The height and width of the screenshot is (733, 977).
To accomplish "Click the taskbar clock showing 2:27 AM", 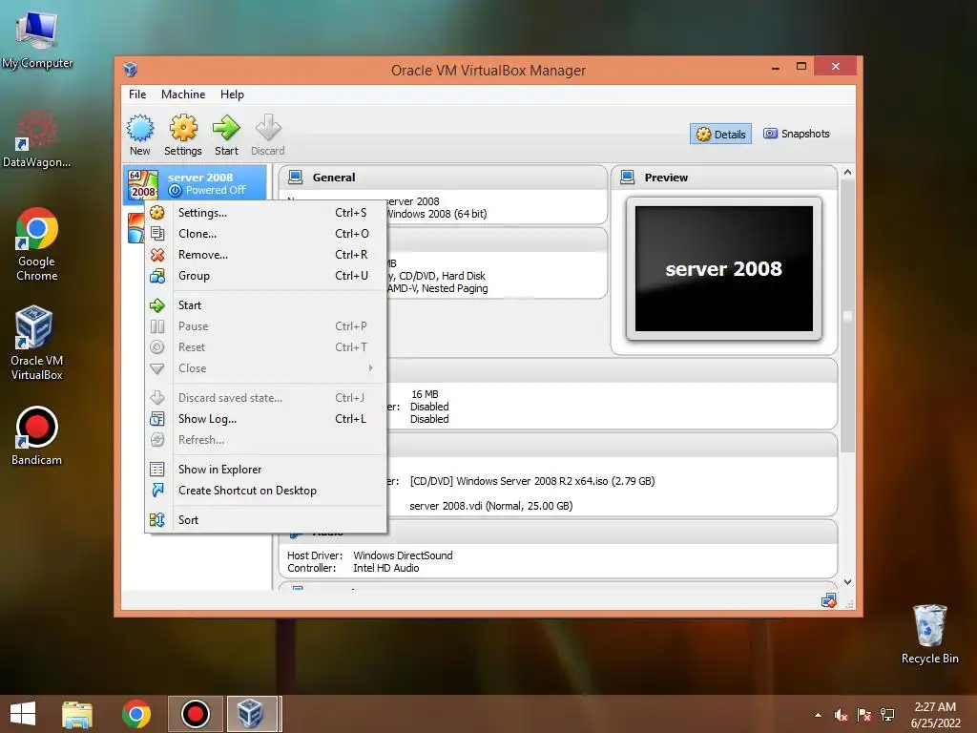I will [935, 715].
